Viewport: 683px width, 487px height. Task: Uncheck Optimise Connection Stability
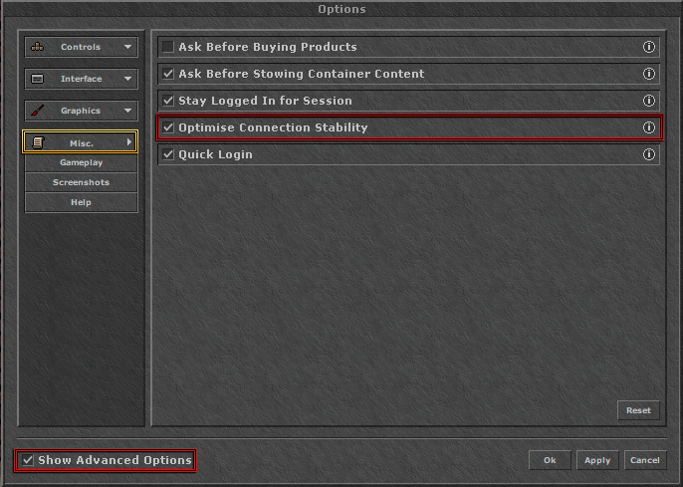pos(168,127)
